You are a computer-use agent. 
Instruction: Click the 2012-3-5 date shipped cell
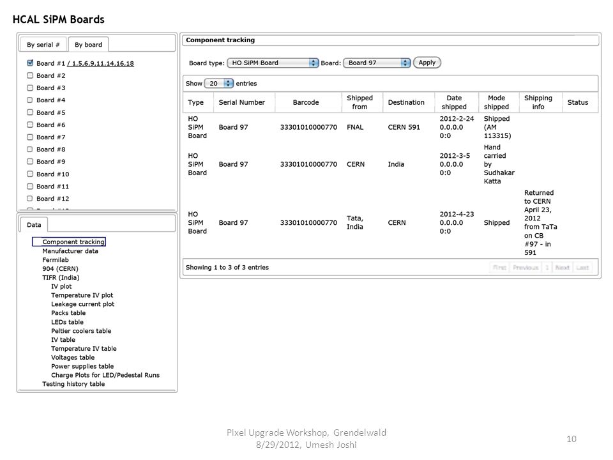(455, 164)
